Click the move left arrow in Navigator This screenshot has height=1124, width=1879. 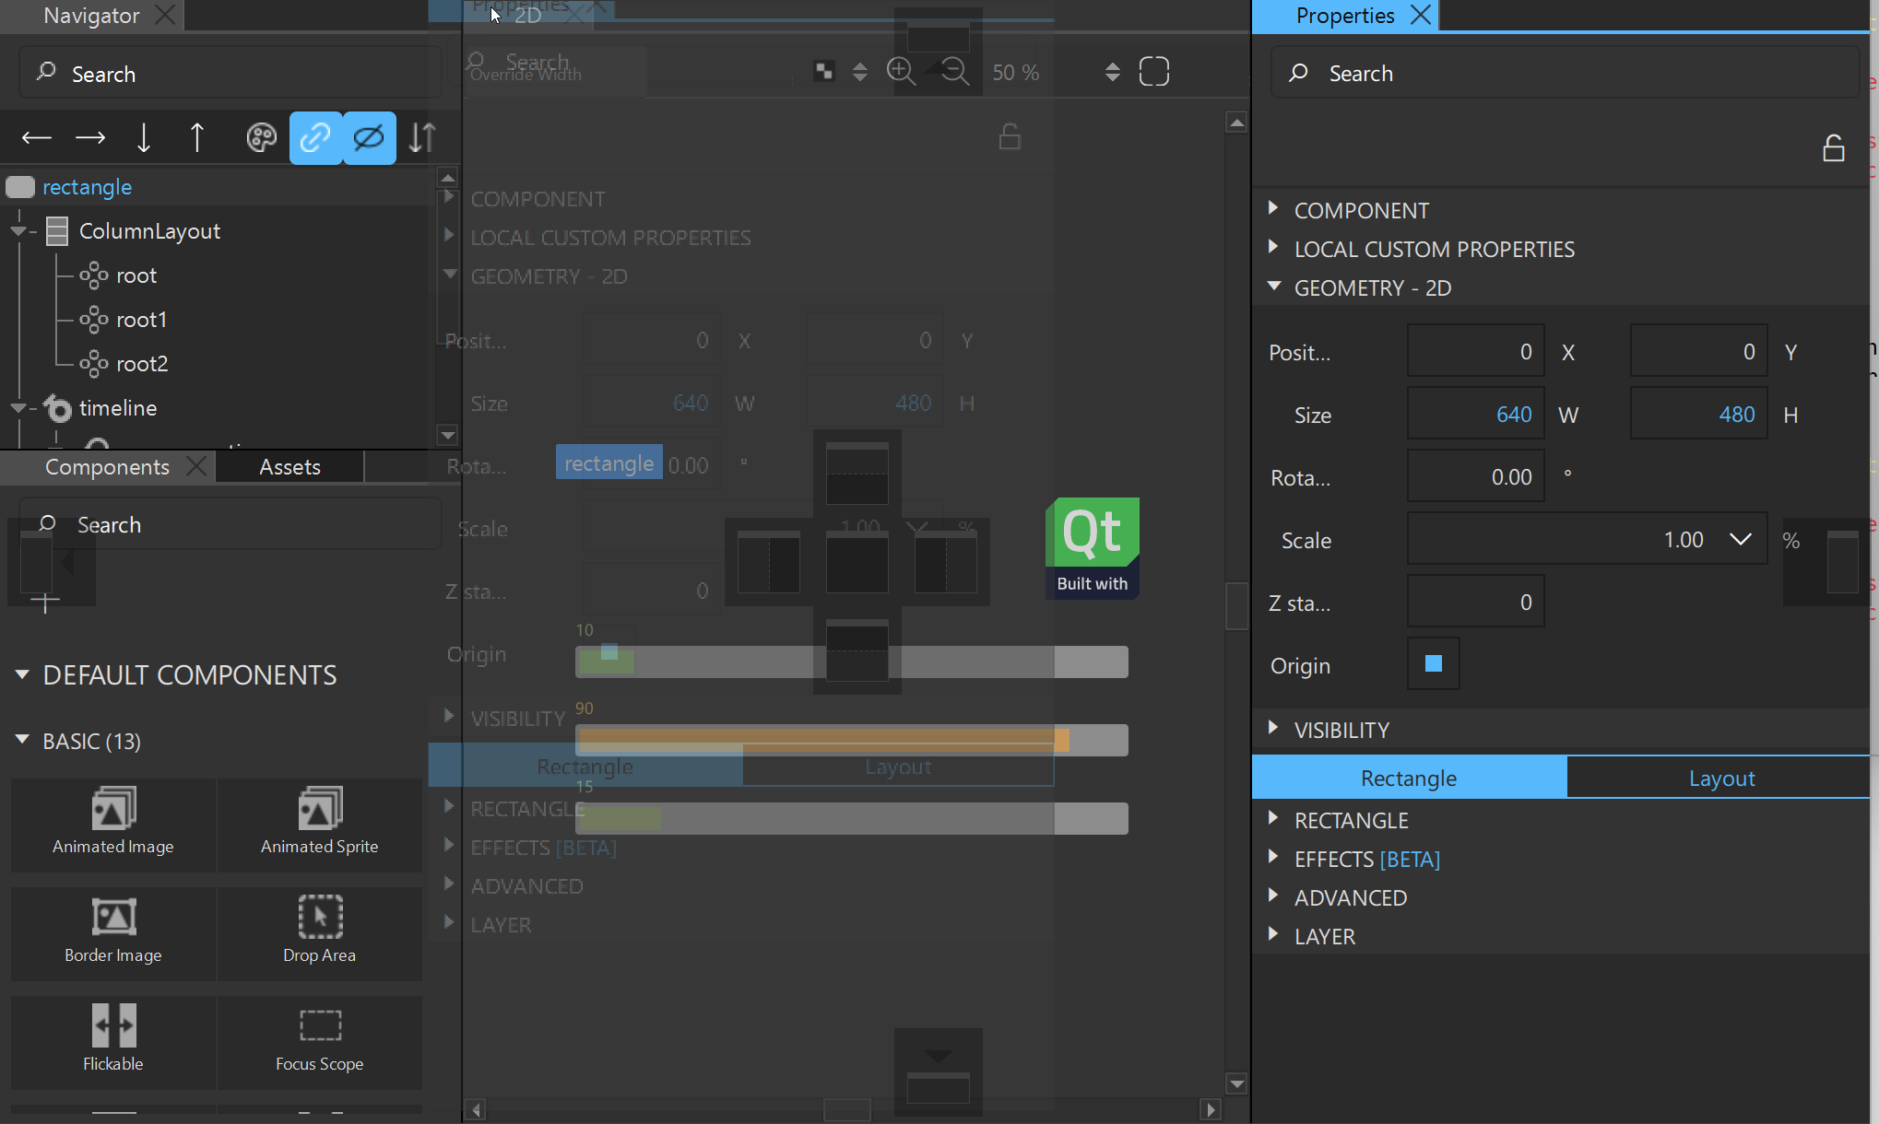tap(37, 138)
